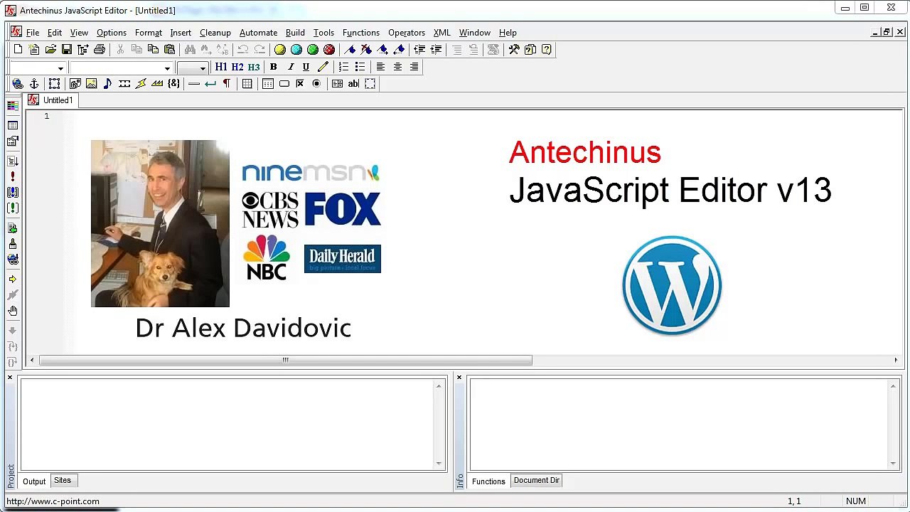Click the editor scrollbar right arrow
The width and height of the screenshot is (910, 512).
click(896, 361)
